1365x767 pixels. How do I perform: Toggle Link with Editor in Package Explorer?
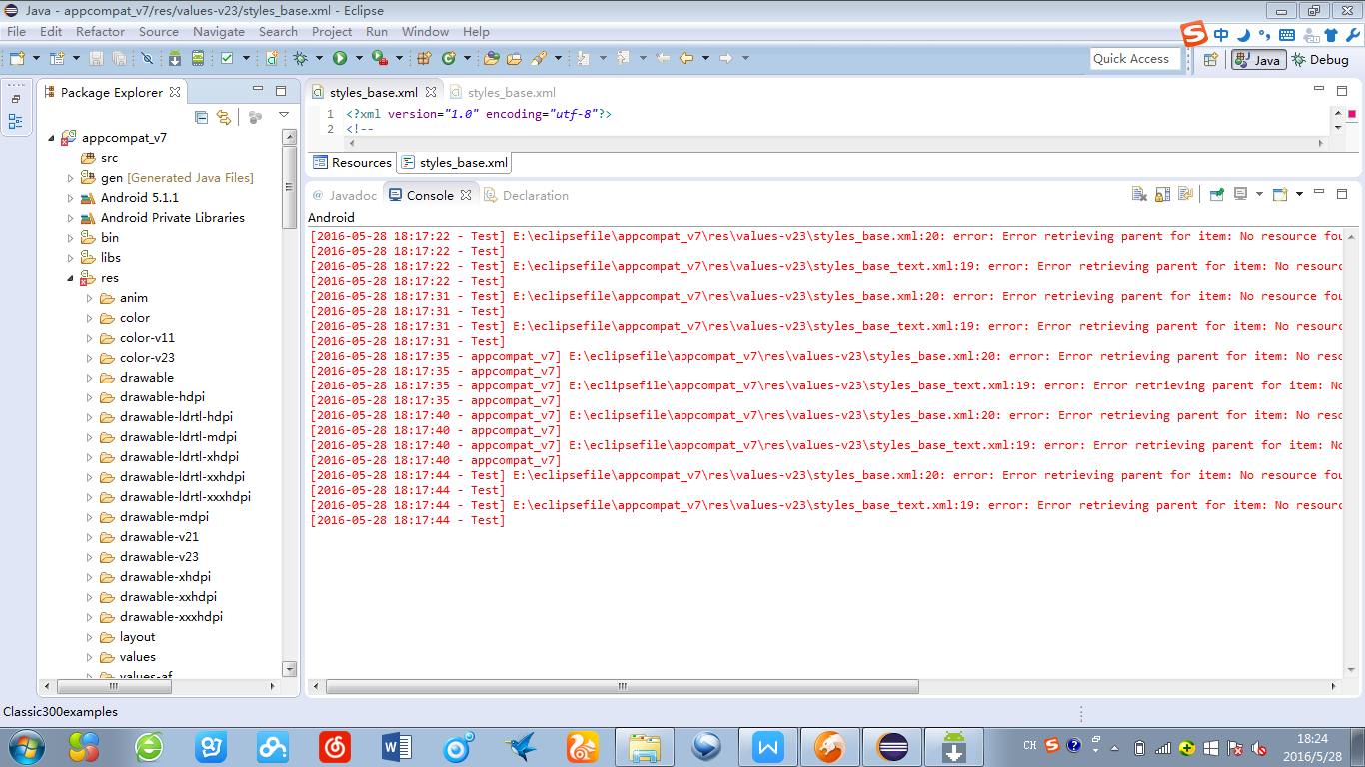(x=224, y=117)
